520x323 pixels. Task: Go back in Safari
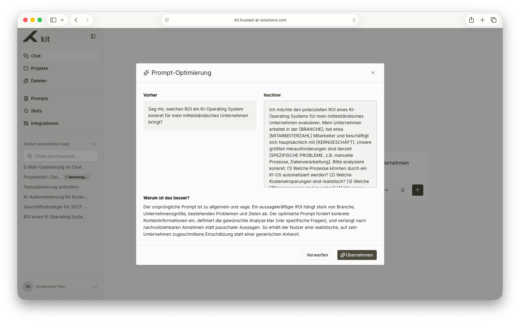(x=76, y=20)
